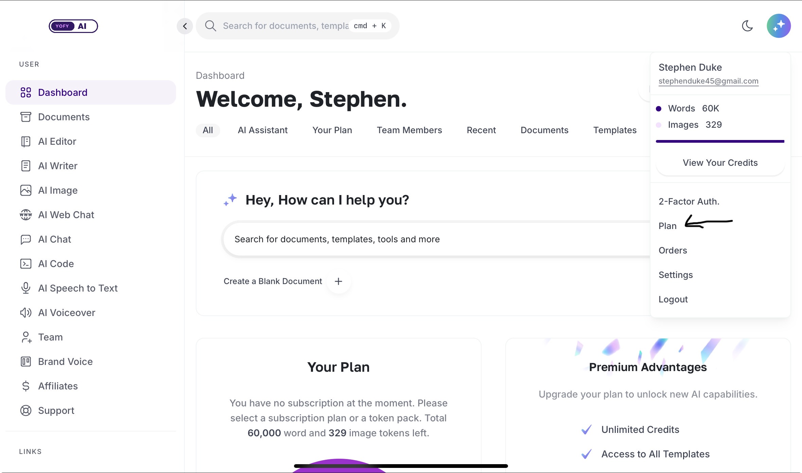This screenshot has width=802, height=473.
Task: Select the AI Code terminal icon
Action: pos(26,264)
